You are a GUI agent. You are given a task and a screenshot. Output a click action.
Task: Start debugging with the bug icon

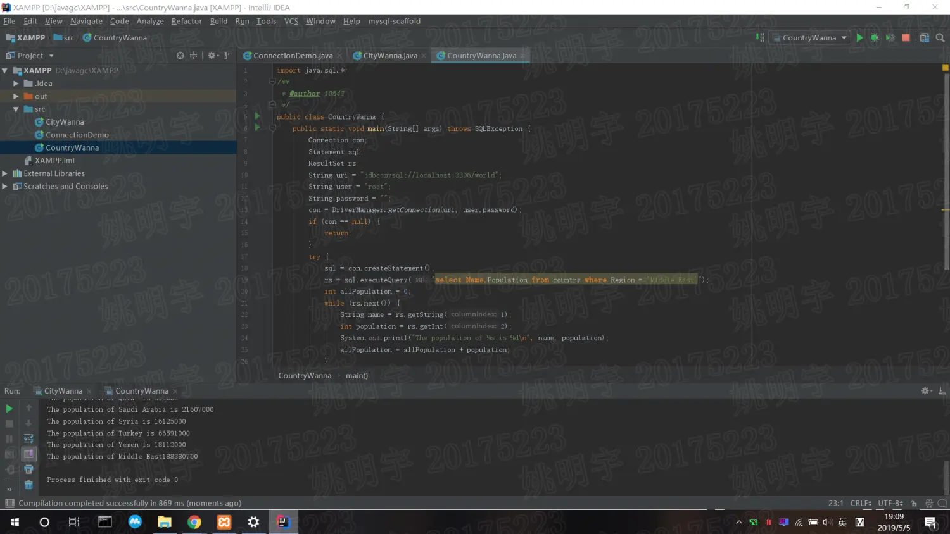[875, 38]
